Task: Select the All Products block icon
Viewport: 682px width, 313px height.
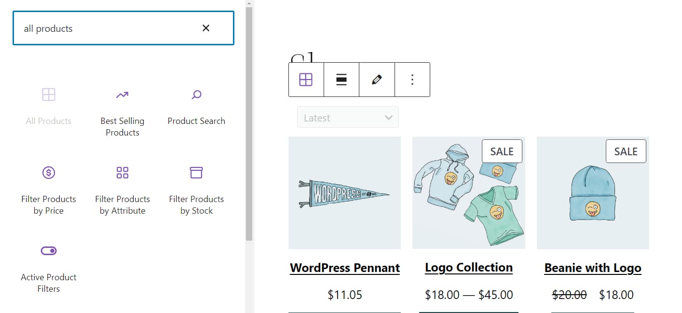Action: coord(49,95)
